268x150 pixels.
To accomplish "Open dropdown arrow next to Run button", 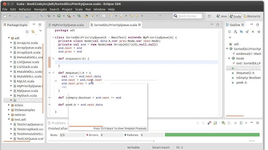I will click(64, 16).
